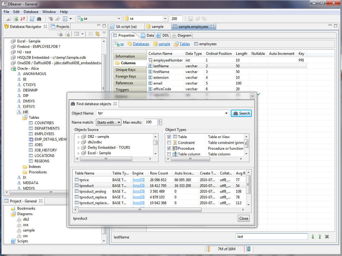342x256 pixels.
Task: Click the green down arrow next search
Action: pos(313,237)
